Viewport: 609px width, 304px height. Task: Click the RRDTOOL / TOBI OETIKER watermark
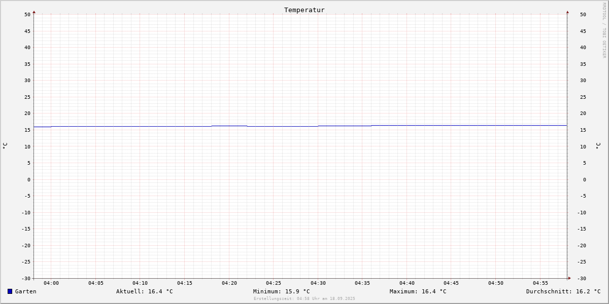pyautogui.click(x=604, y=30)
